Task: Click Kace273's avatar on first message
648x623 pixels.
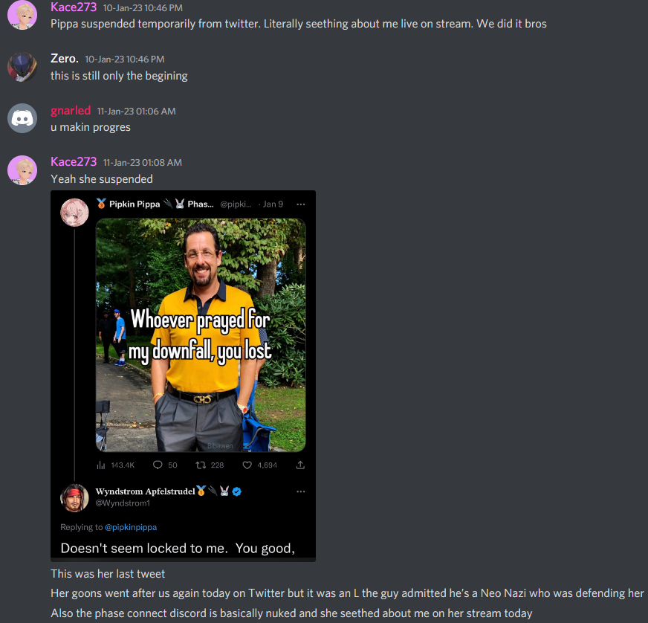Action: click(x=22, y=15)
